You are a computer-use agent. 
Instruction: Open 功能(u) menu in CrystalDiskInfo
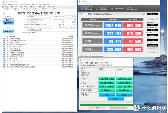click(17, 4)
